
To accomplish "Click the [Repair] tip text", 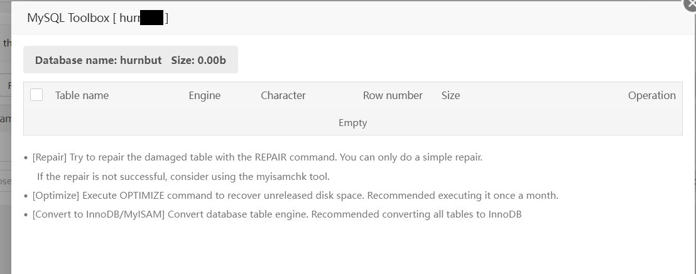I will (258, 157).
